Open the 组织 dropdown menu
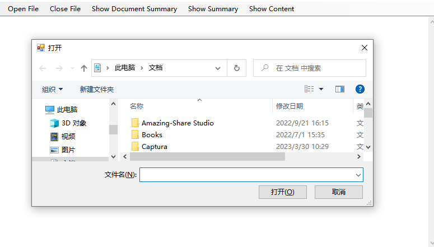Viewport: 434px width, 247px height. (x=53, y=90)
